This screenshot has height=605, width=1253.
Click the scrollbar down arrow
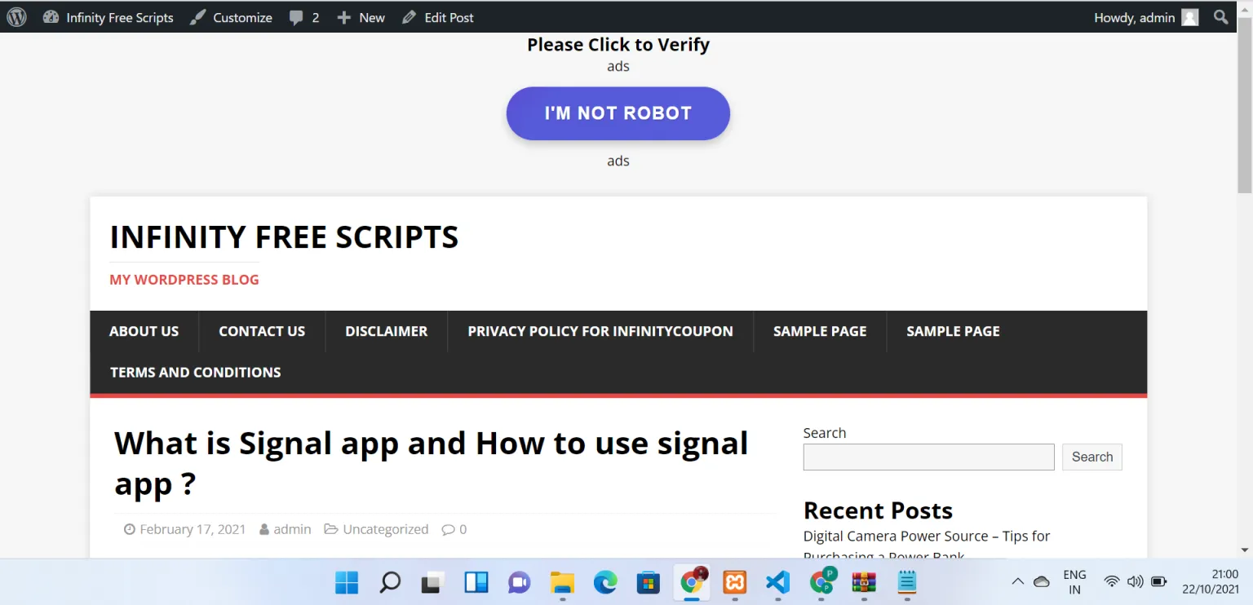(1245, 550)
